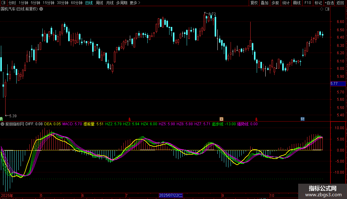Expand the 更多 periods menu
Screen dimensions: 347x199
tap(135, 3)
